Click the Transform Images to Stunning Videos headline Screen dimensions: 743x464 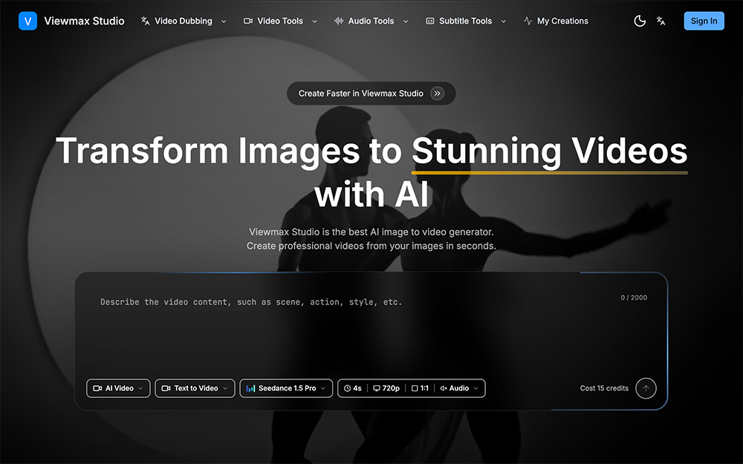click(x=371, y=172)
